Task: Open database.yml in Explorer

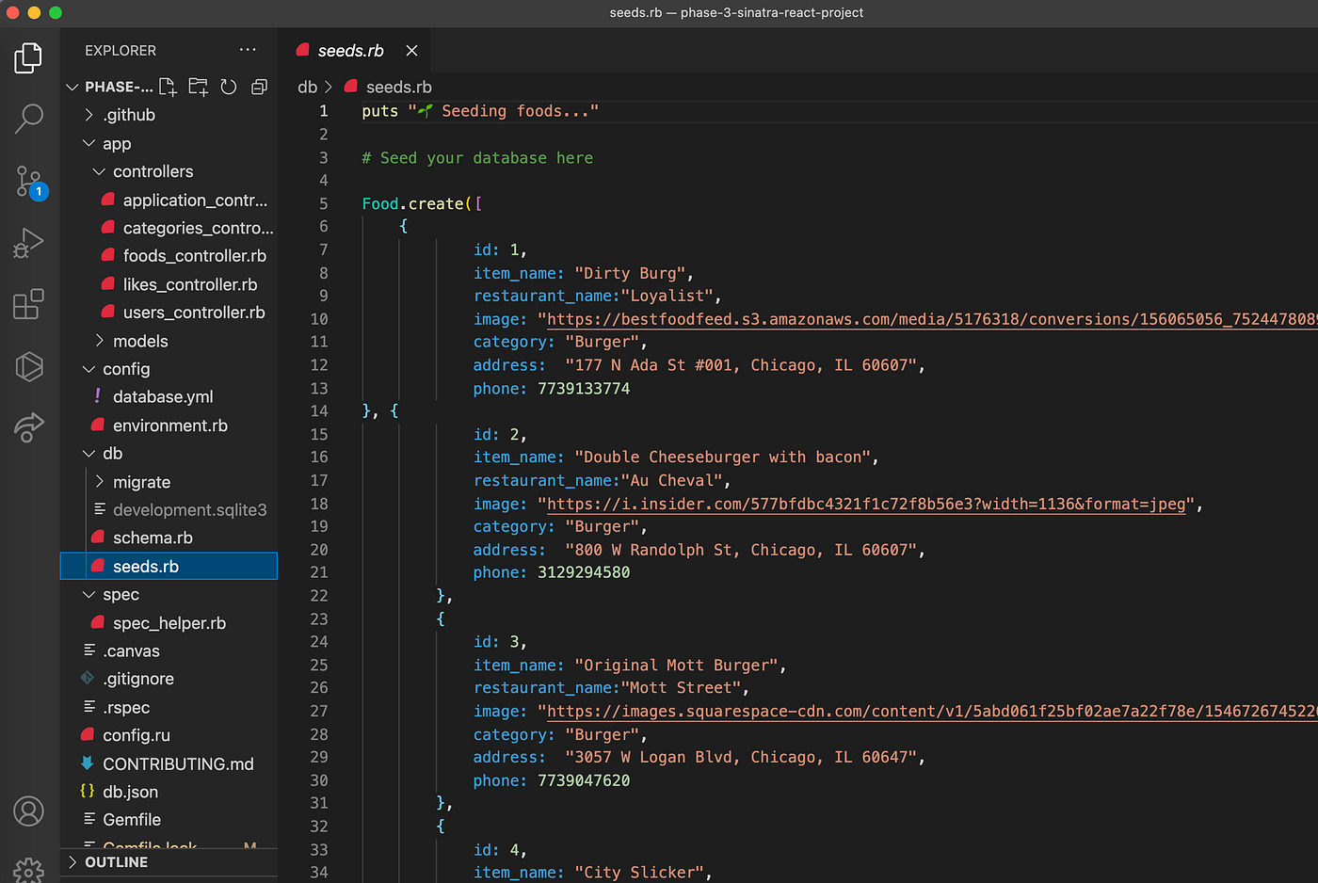Action: 169,397
